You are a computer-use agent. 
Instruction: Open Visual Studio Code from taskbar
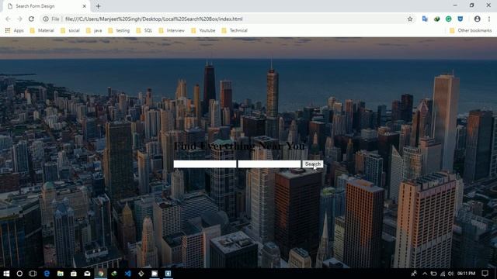point(127,274)
